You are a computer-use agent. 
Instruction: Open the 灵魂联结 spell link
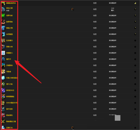10,65
